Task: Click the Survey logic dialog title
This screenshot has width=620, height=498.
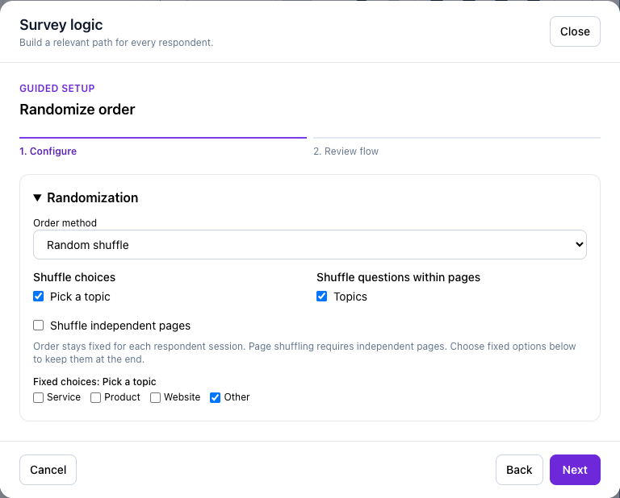Action: [x=61, y=25]
